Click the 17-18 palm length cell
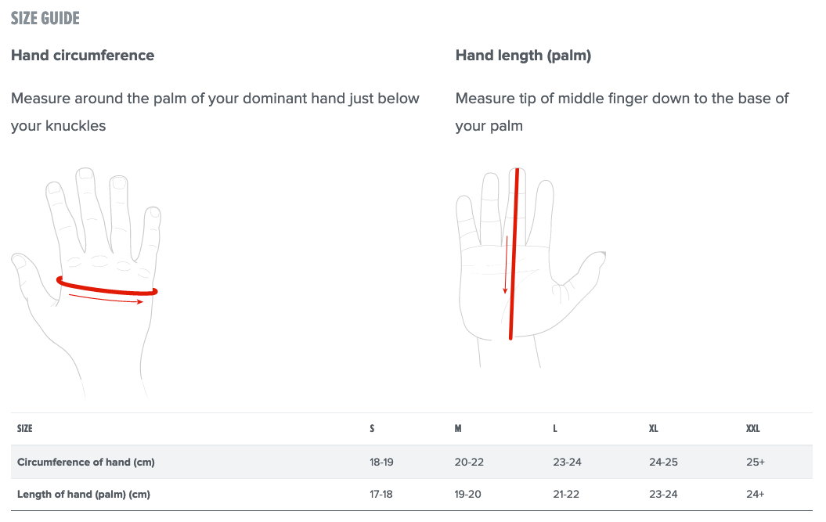The image size is (826, 522). click(x=381, y=494)
